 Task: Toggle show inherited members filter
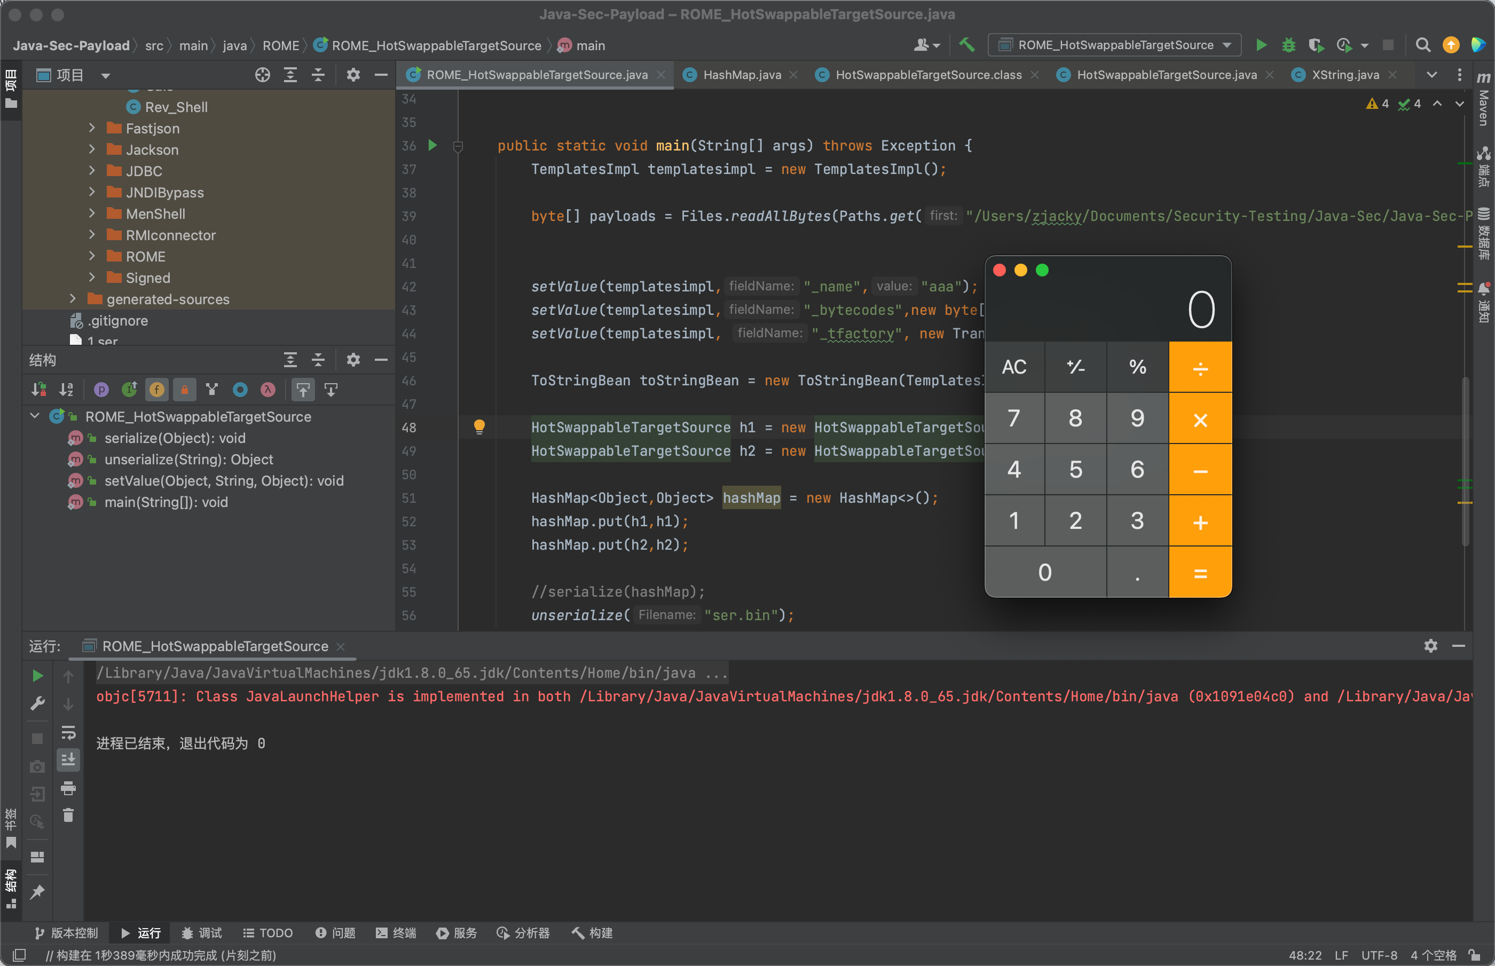coord(212,390)
